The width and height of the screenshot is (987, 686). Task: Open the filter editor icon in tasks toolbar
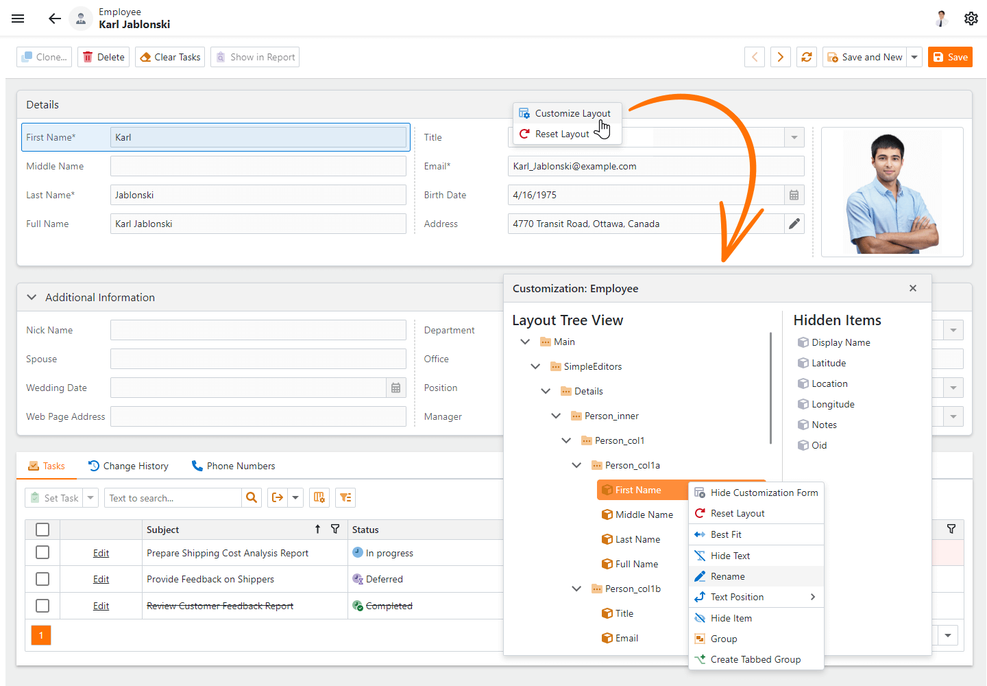[x=345, y=497]
